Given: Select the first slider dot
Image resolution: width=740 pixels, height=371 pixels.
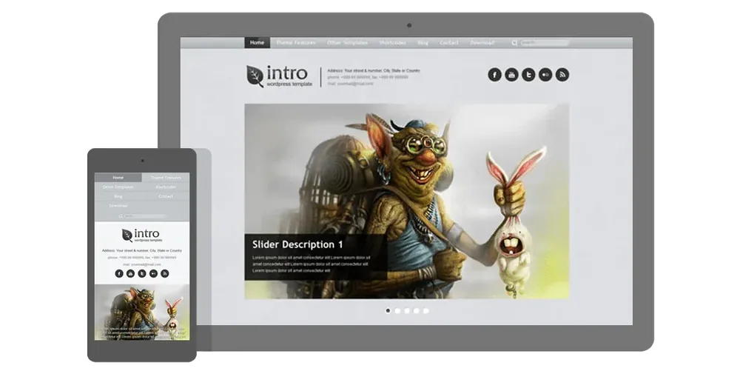Looking at the screenshot, I should point(388,310).
